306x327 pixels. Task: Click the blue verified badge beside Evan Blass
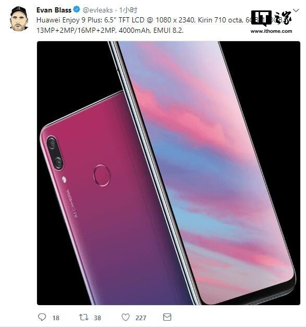tap(77, 9)
